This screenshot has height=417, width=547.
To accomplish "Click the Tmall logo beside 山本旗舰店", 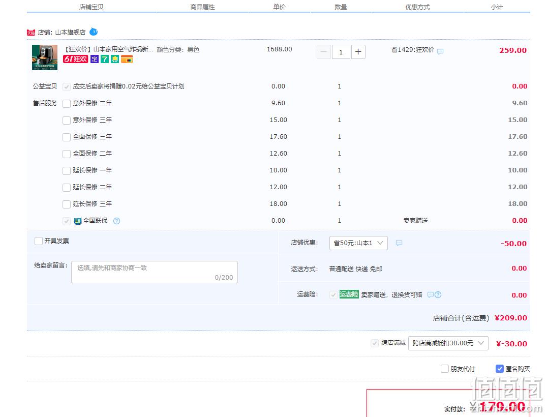I will pyautogui.click(x=31, y=33).
